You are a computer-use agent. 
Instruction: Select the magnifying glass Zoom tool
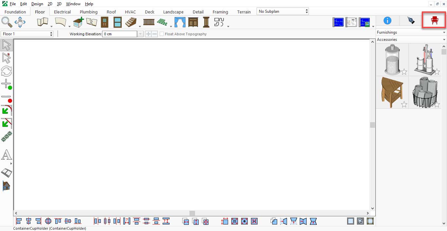(x=7, y=22)
